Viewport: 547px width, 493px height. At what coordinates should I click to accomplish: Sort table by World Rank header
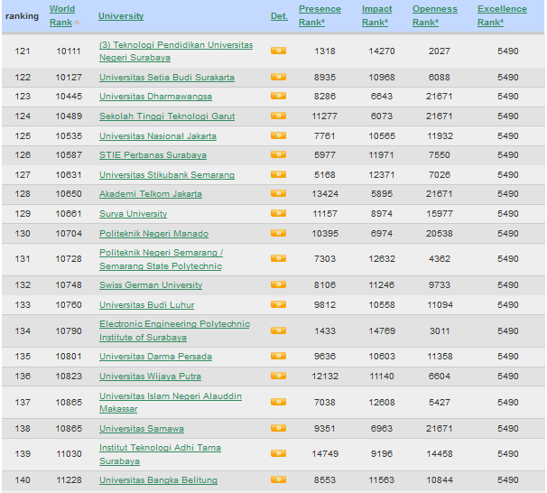click(x=62, y=15)
